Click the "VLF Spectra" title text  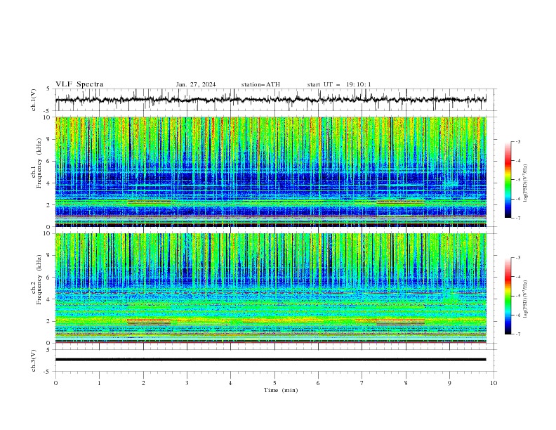(79, 84)
